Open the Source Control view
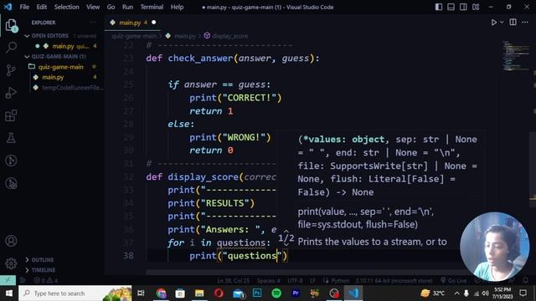Screen dimensions: 536x301 (11, 70)
